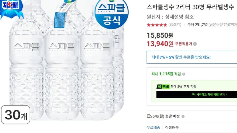Click the 30개 quantity label on image
This screenshot has height=133, width=237.
16,115
